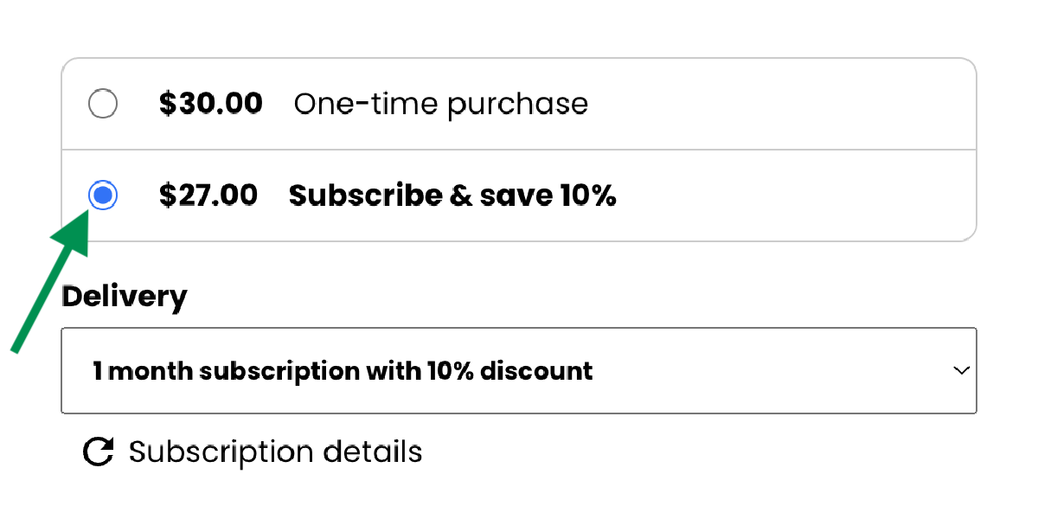Click the $27.00 price label

tap(208, 195)
